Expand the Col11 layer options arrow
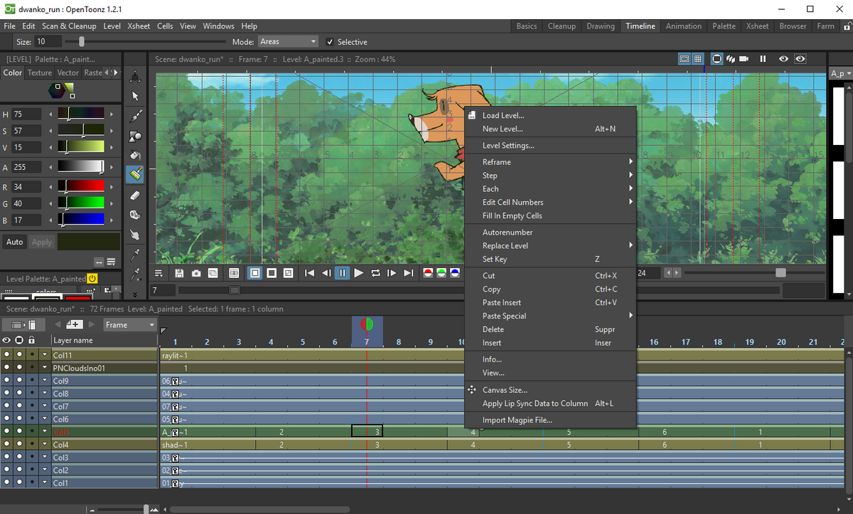Viewport: 853px width, 514px height. pos(45,355)
